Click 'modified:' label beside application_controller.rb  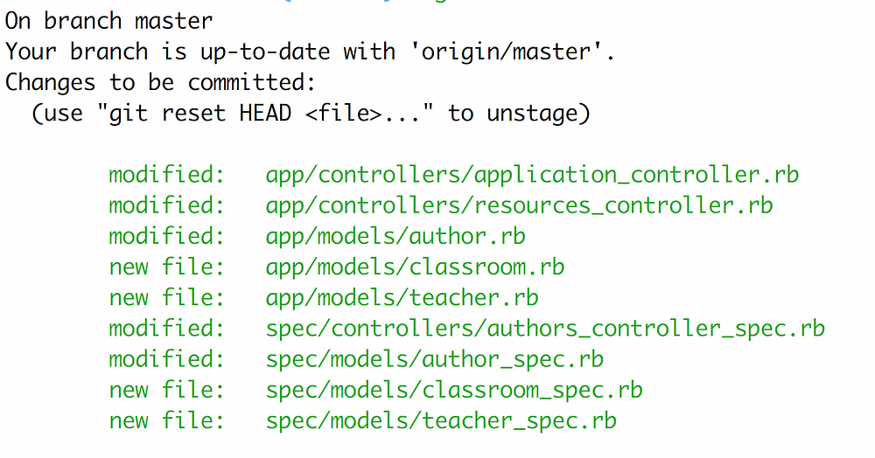[166, 175]
